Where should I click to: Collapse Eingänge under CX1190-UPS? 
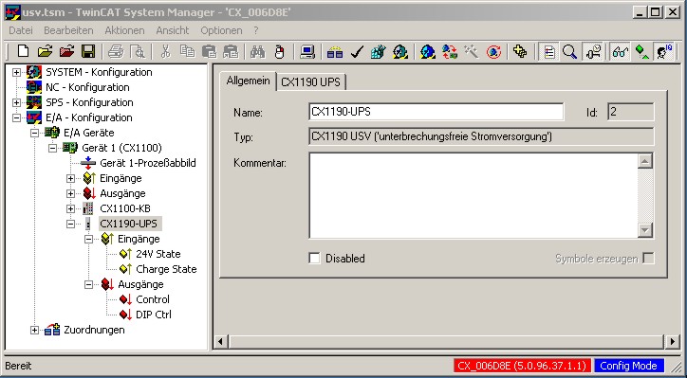tap(88, 240)
